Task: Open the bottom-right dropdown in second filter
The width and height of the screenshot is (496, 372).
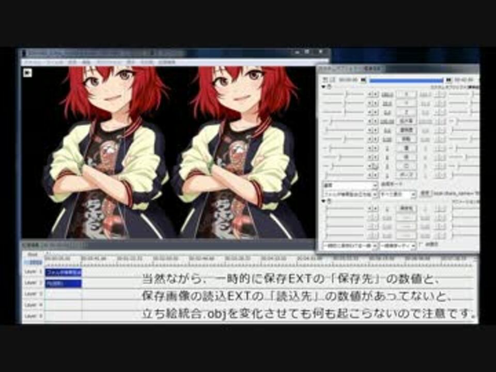Action: 398,245
